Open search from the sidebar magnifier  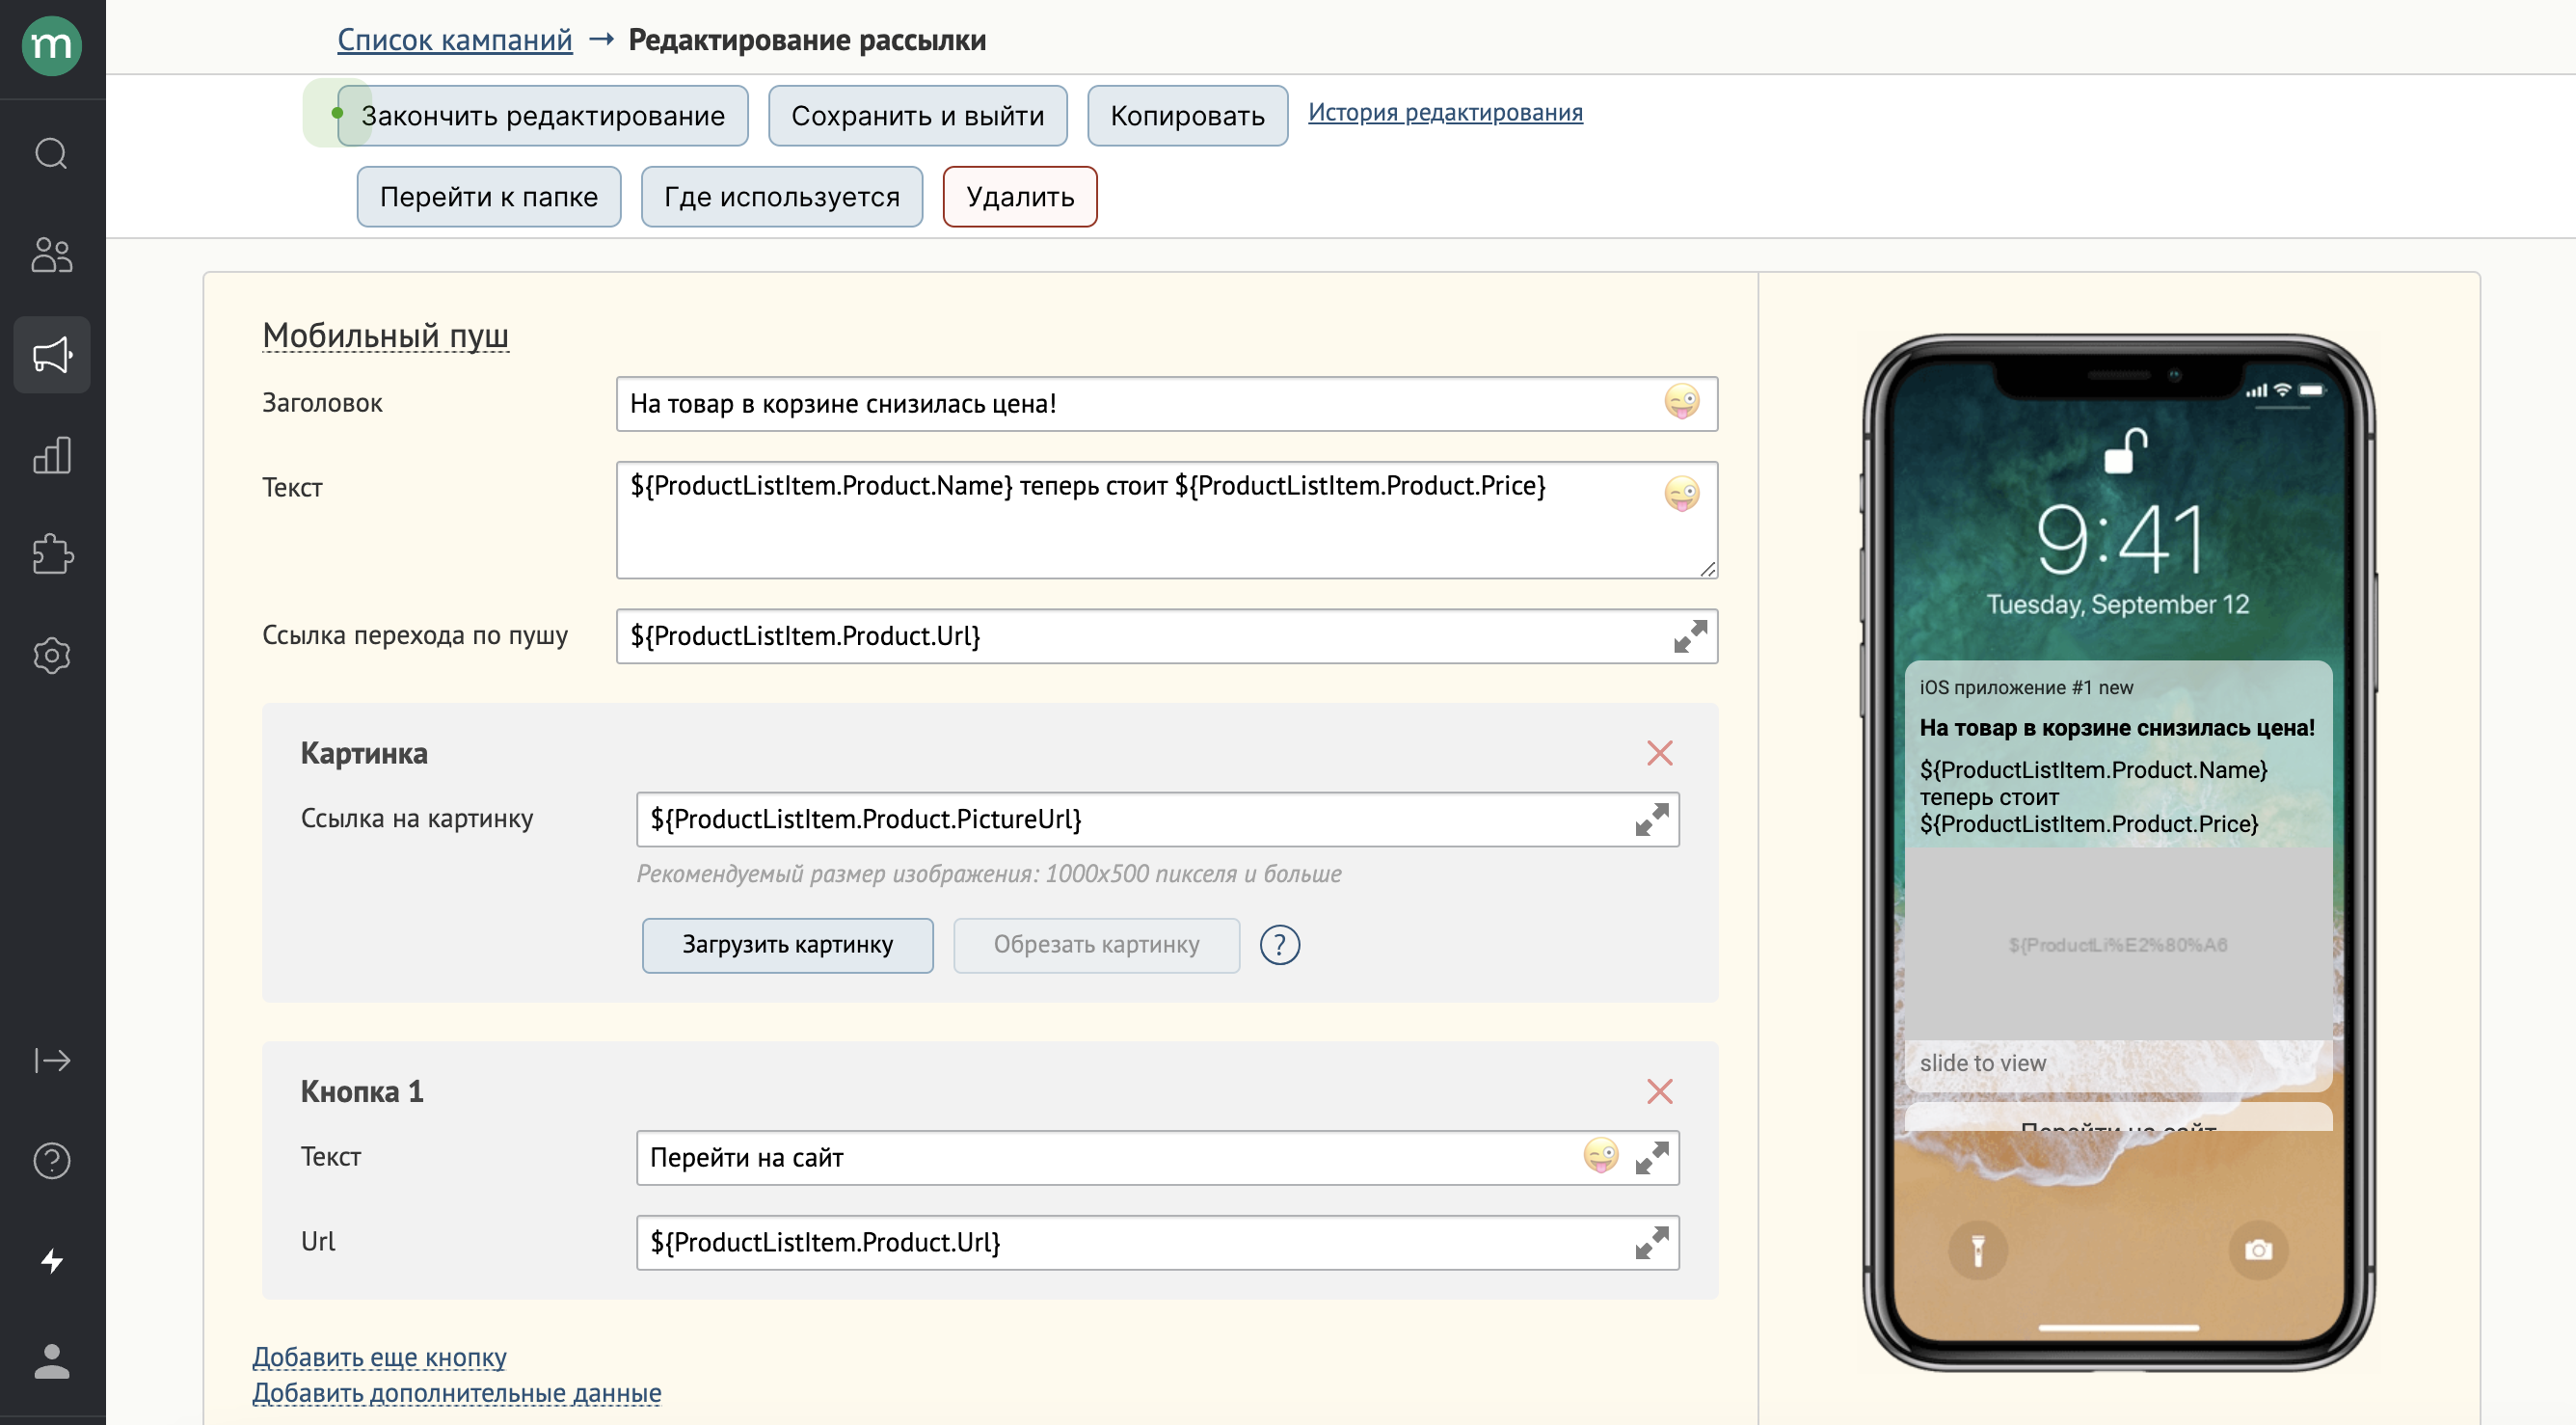(52, 154)
